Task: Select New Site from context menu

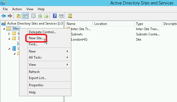Action: 49,38
